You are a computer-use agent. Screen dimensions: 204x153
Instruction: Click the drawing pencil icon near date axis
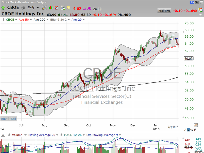196,125
